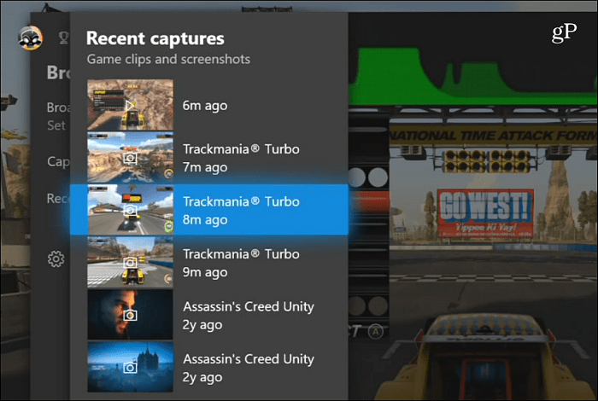Click the 'Recent captures' panel heading
The width and height of the screenshot is (598, 401).
coord(155,38)
